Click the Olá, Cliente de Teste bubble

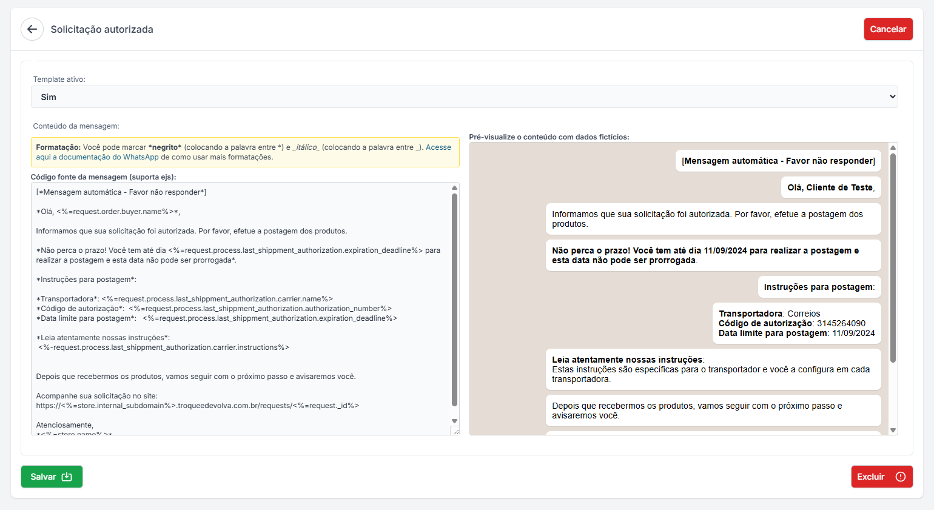[x=831, y=187]
